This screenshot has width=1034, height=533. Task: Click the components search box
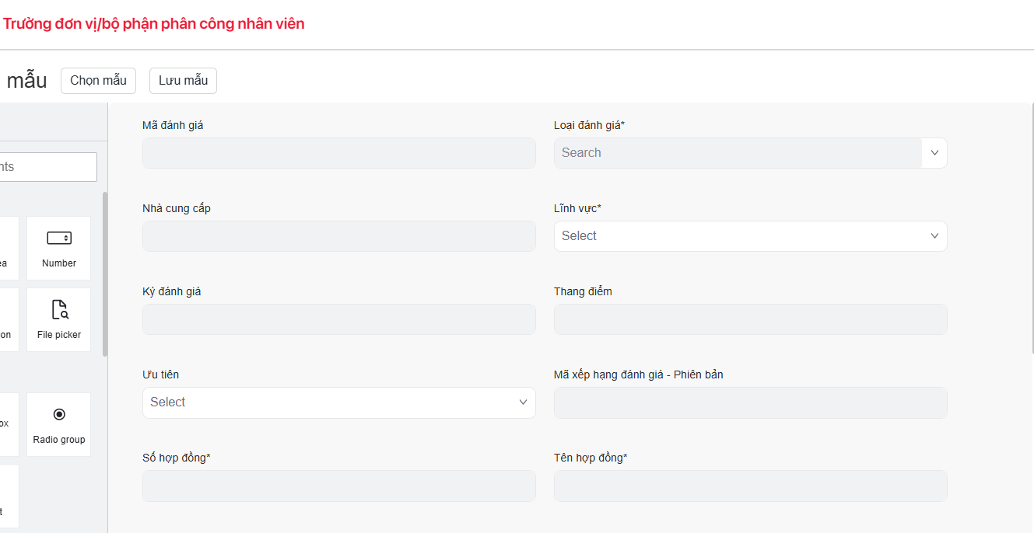[48, 167]
